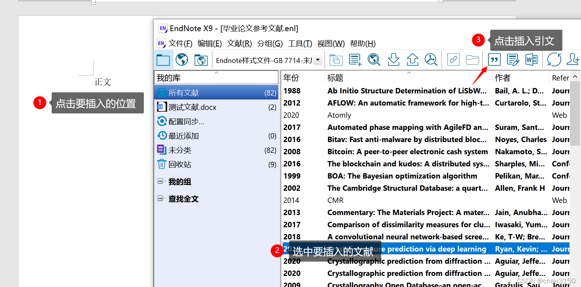Open the 视图(W) menu
The height and width of the screenshot is (287, 581).
(x=331, y=44)
